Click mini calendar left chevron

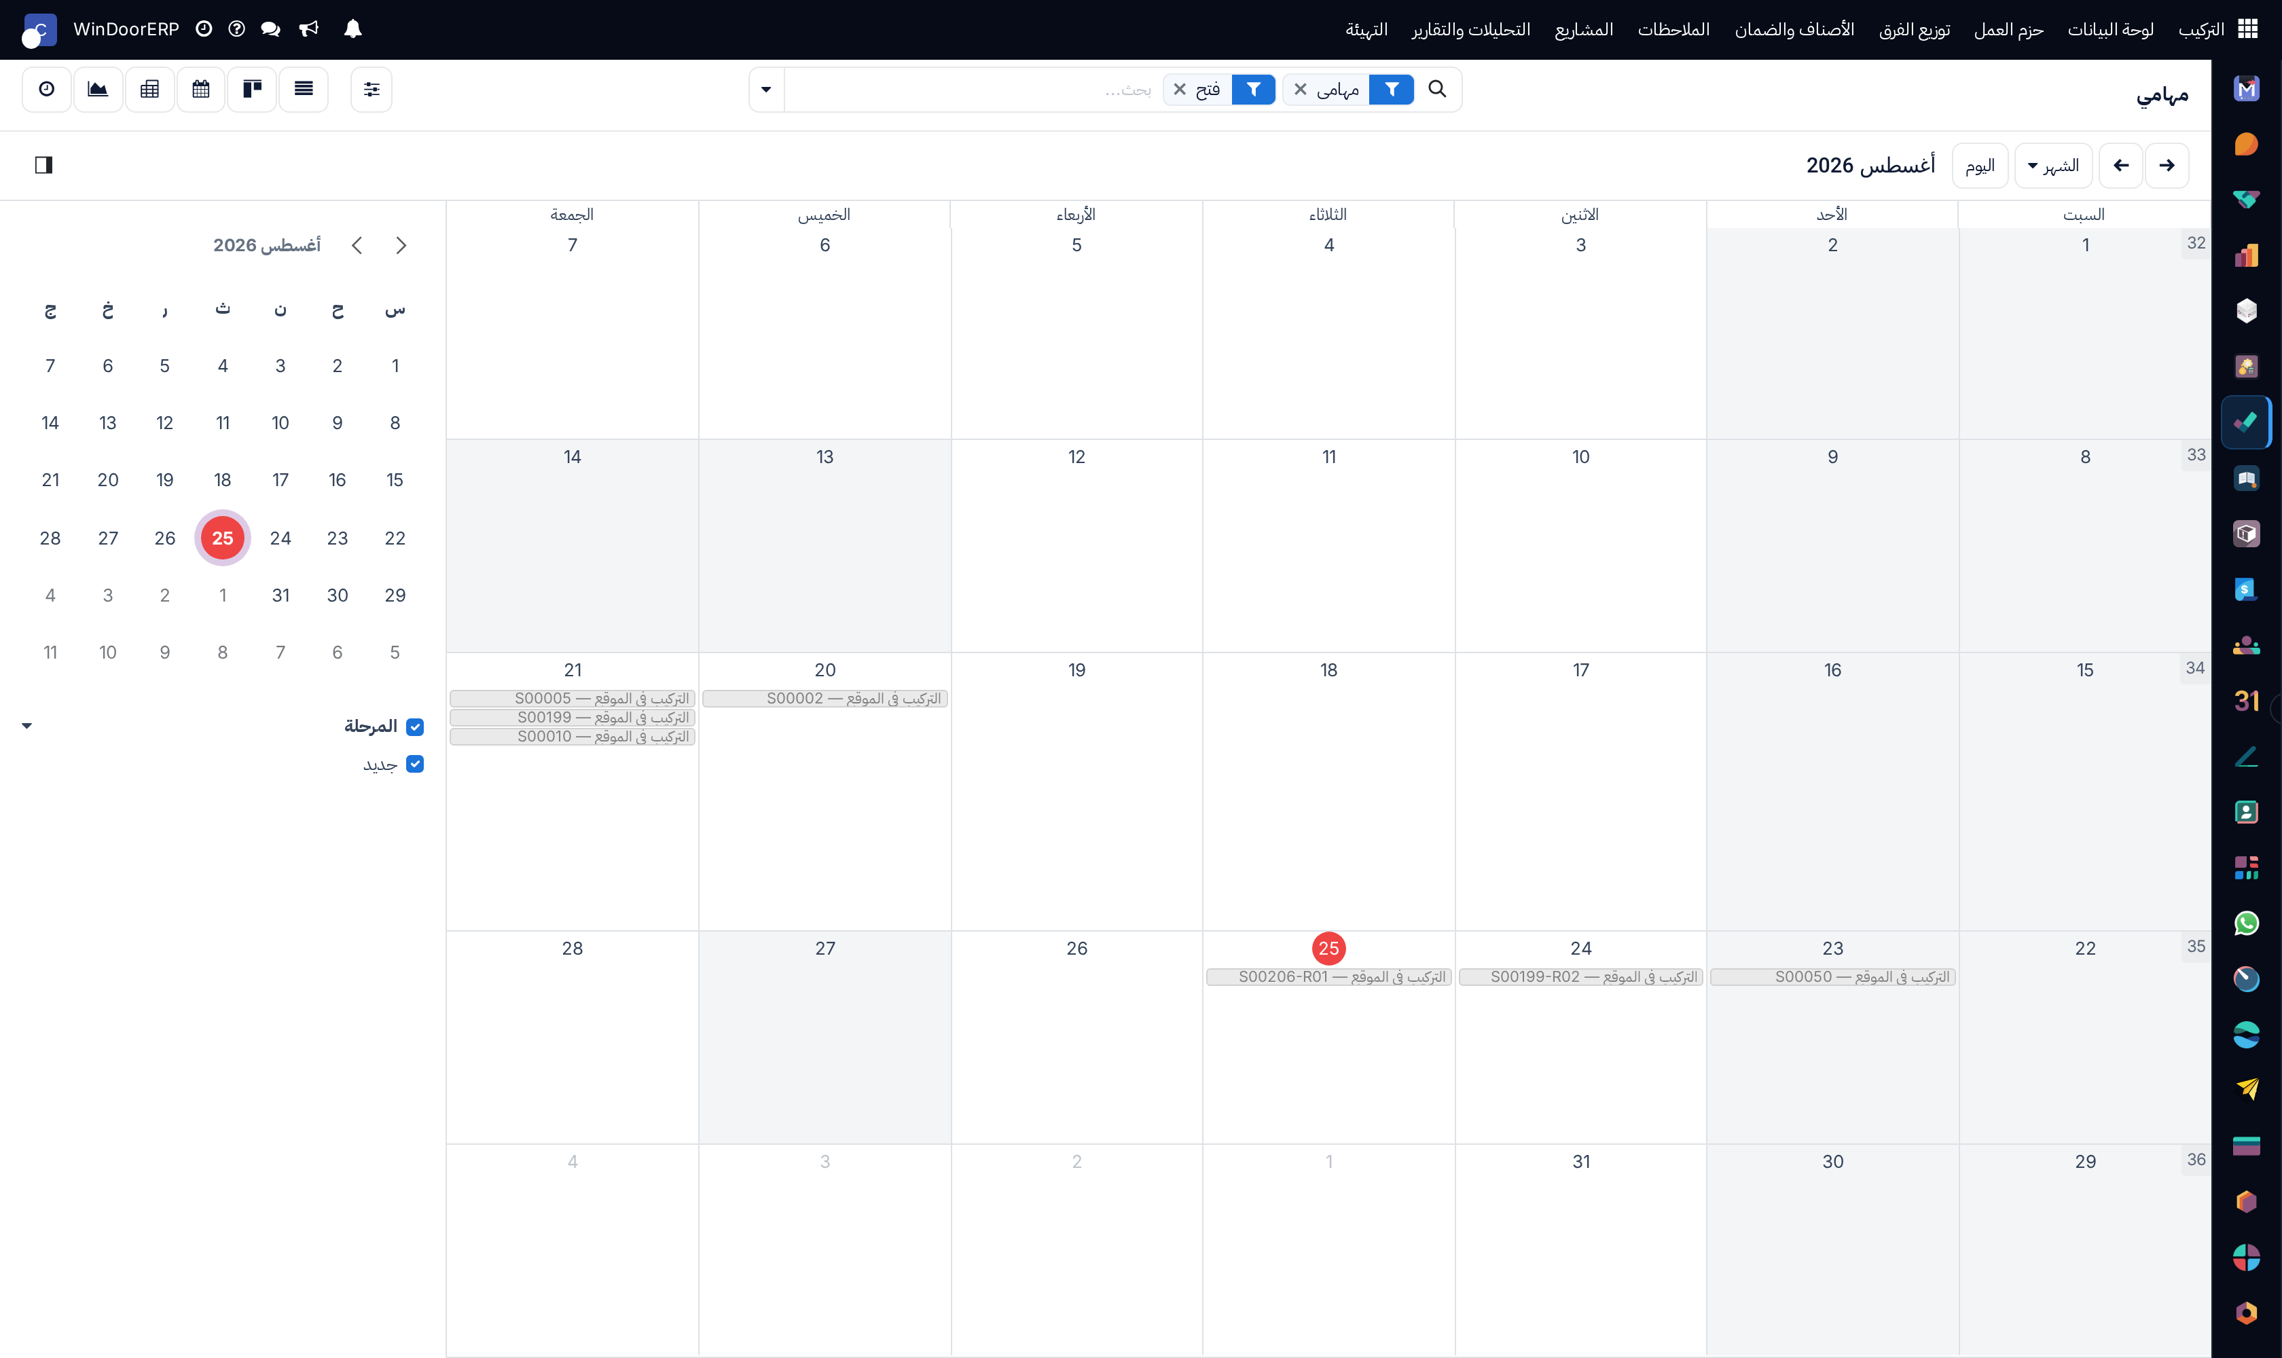click(357, 245)
